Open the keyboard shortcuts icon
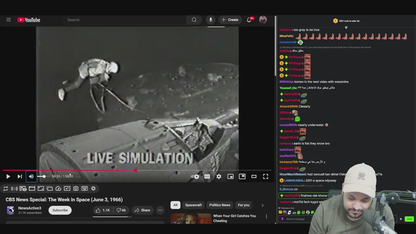This screenshot has height=234, width=416. point(84,188)
